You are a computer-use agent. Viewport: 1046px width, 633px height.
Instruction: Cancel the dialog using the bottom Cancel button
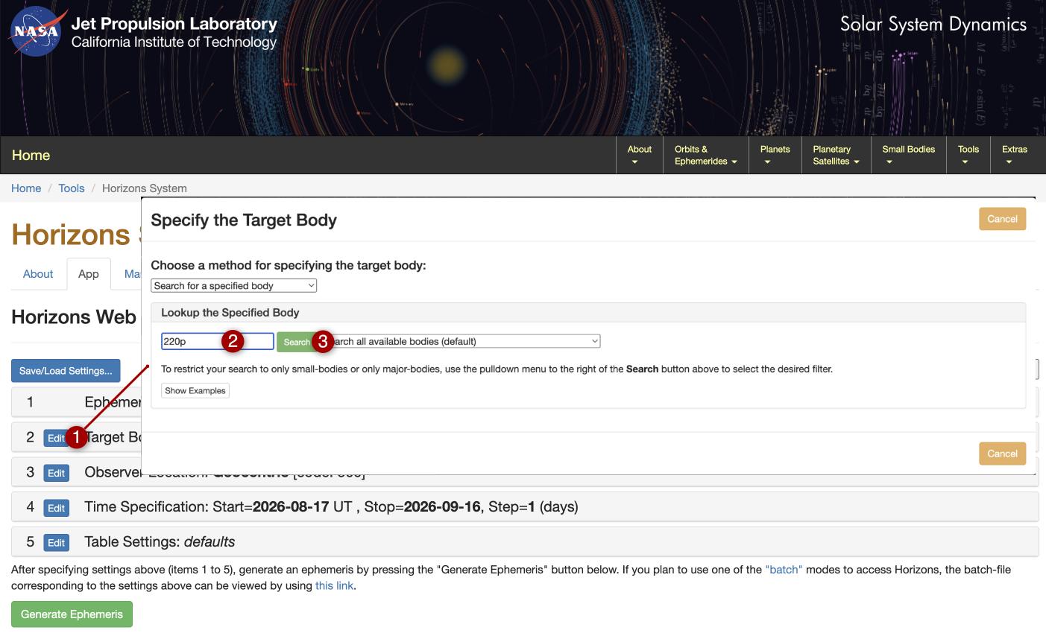coord(1002,454)
